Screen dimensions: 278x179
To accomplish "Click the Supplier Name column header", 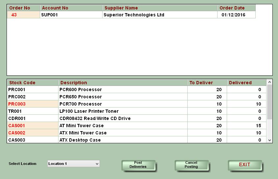I will point(160,8).
